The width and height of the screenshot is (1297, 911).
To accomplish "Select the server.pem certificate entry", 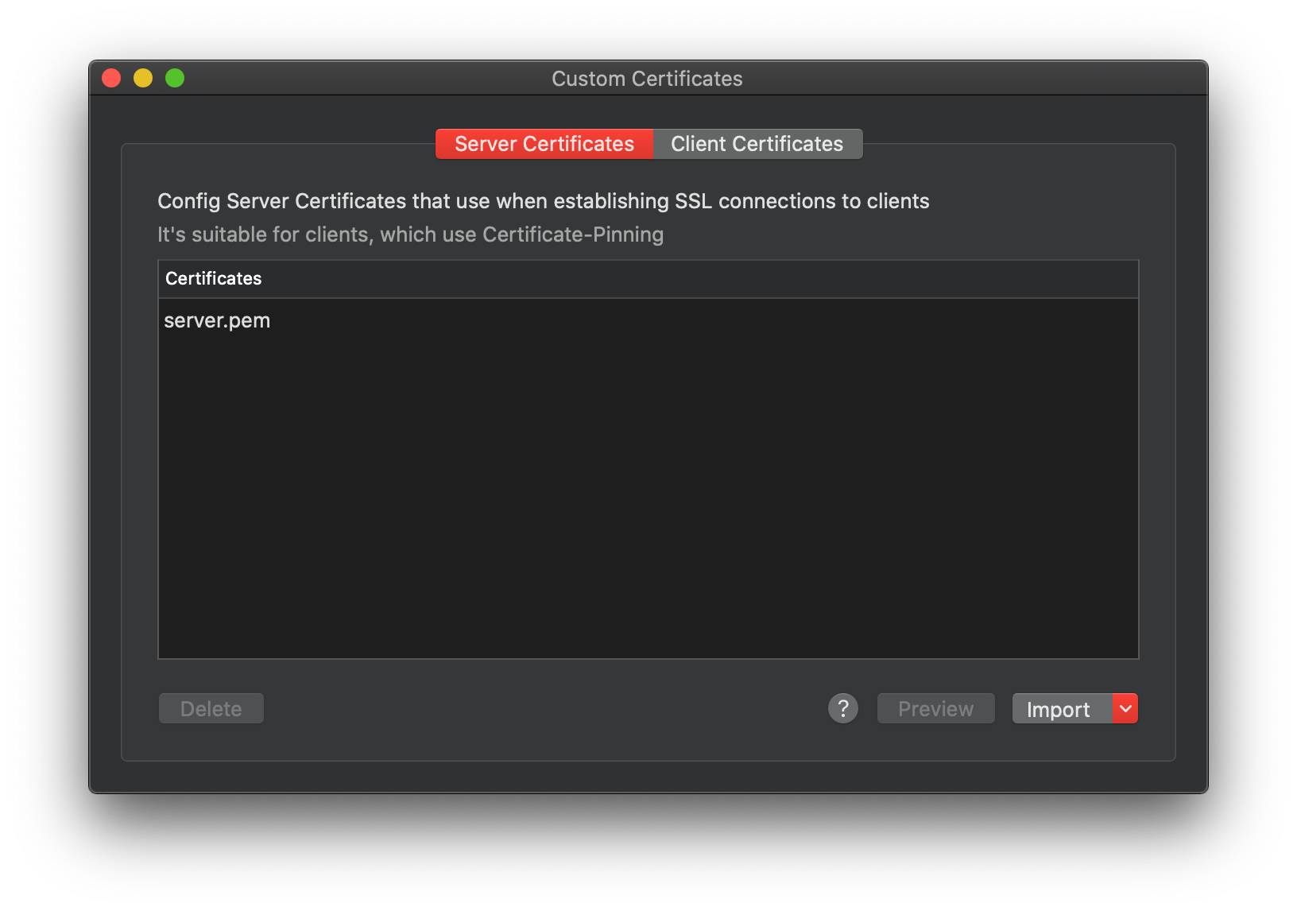I will click(217, 320).
